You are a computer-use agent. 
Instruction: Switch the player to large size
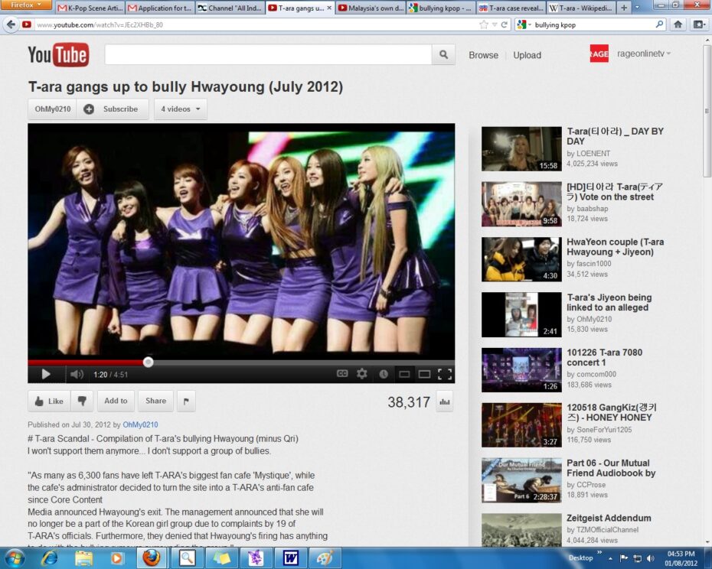coord(424,374)
